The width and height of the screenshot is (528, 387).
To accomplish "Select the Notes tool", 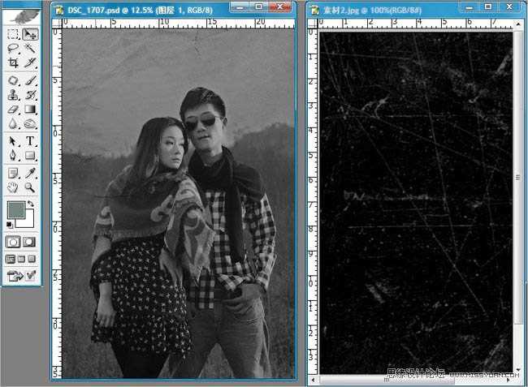I will click(13, 173).
